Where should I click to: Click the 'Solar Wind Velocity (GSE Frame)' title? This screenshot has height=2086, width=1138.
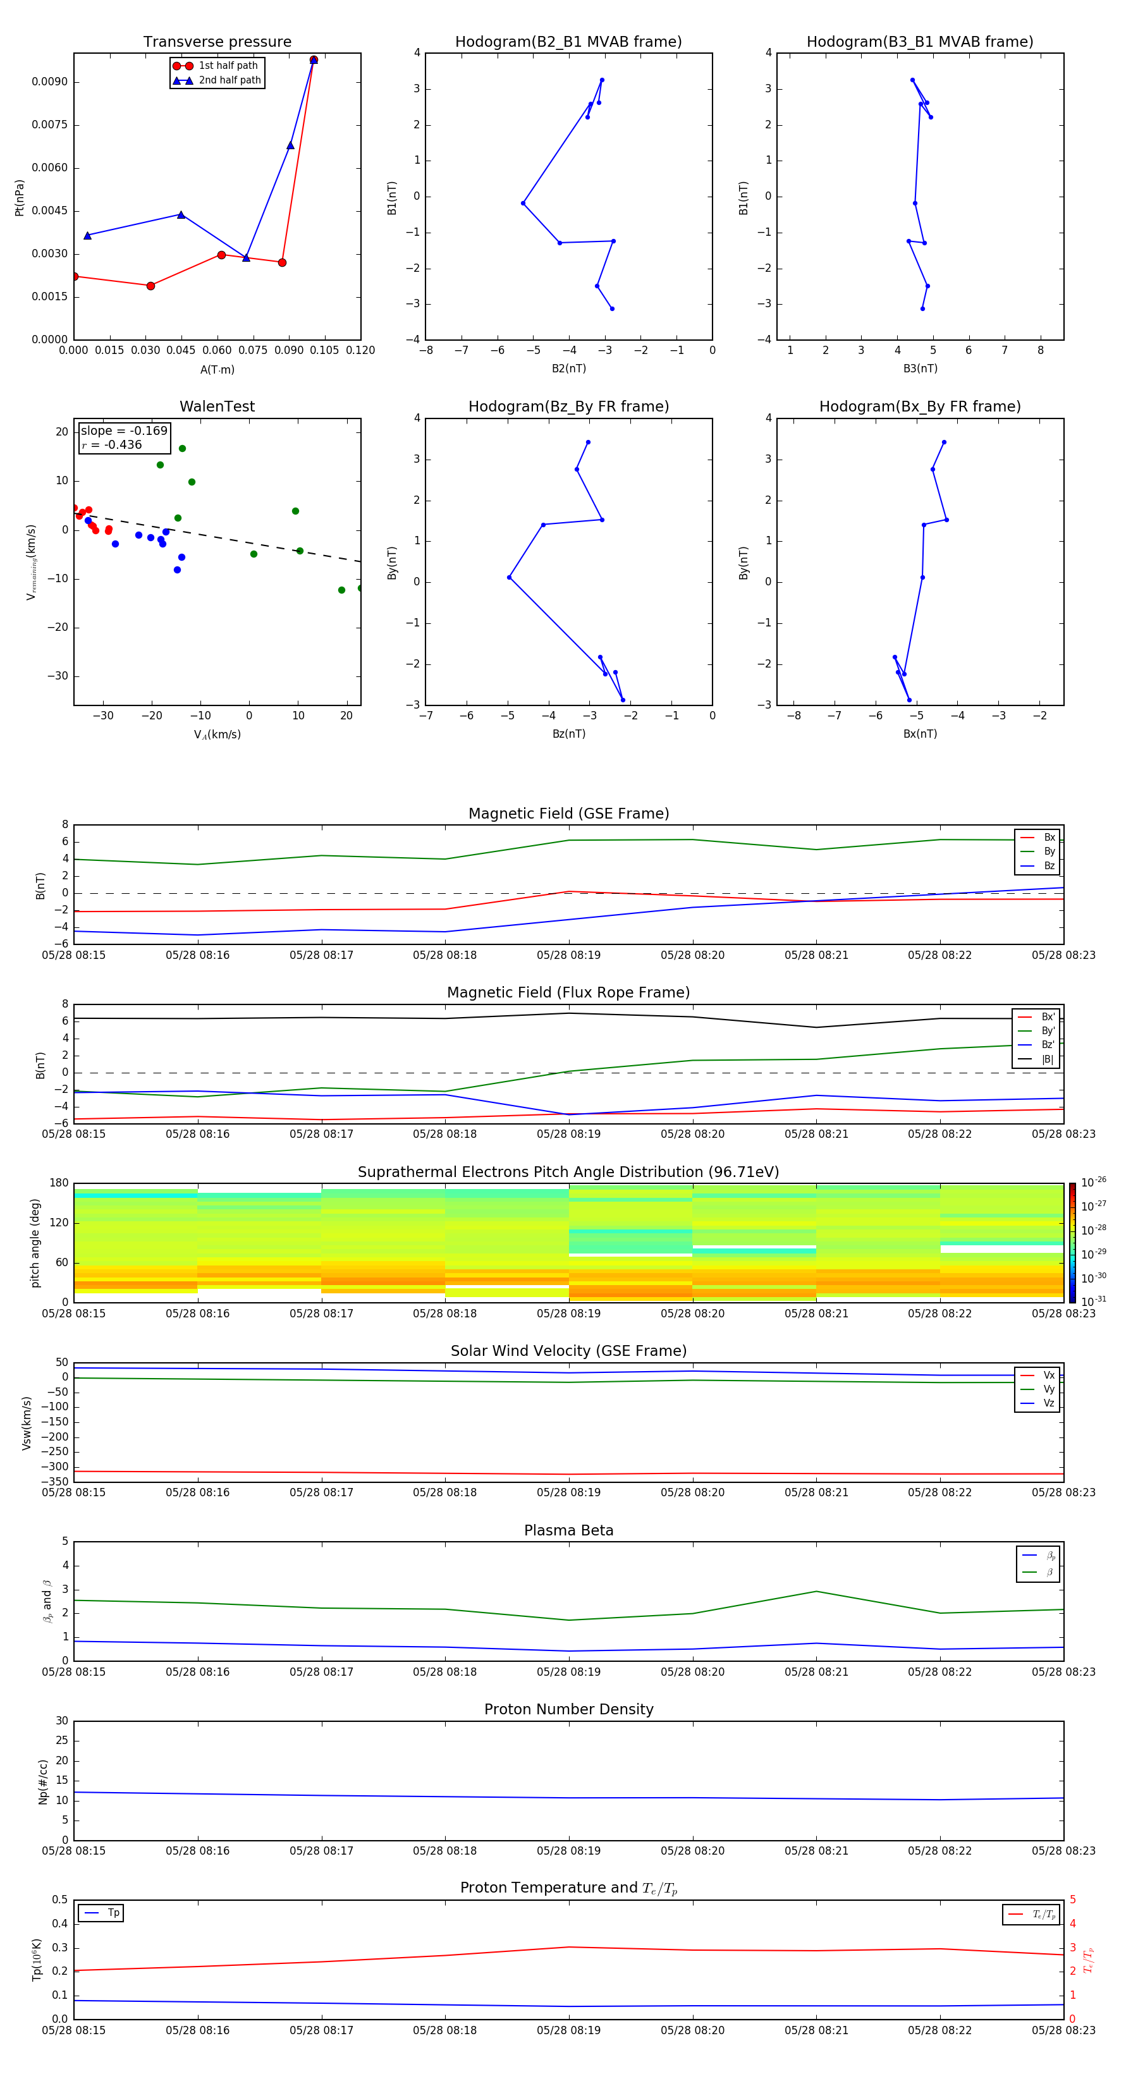click(x=568, y=1351)
